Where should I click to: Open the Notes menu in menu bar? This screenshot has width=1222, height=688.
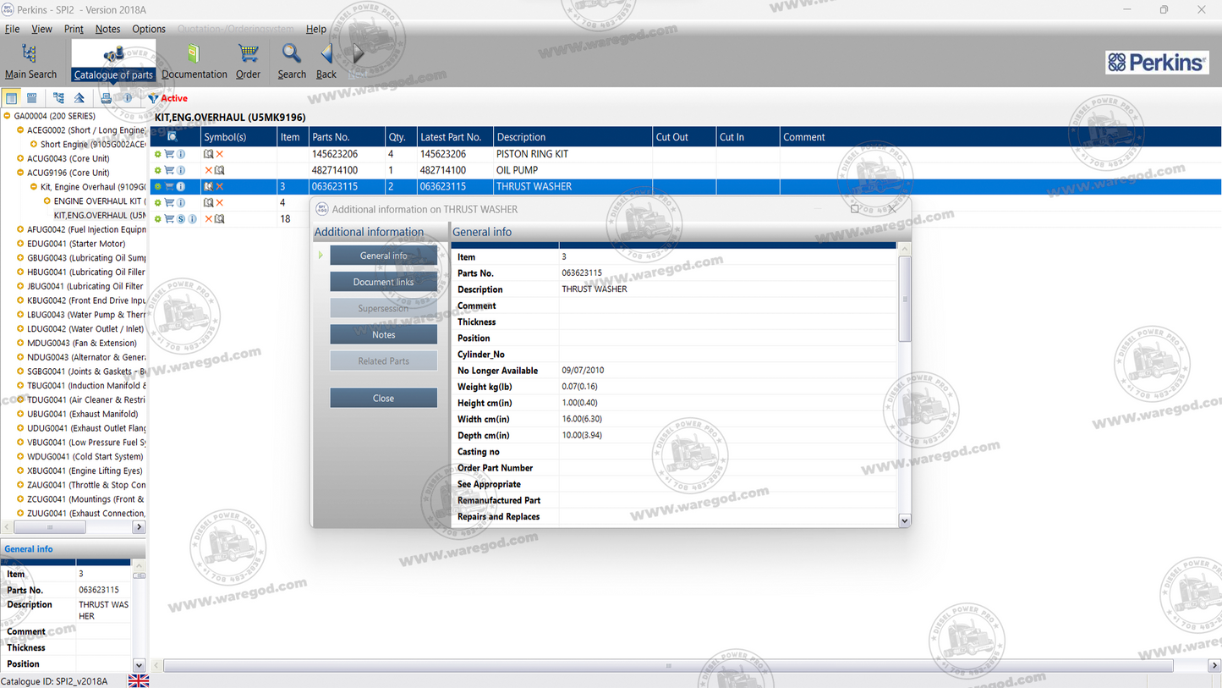pyautogui.click(x=107, y=29)
